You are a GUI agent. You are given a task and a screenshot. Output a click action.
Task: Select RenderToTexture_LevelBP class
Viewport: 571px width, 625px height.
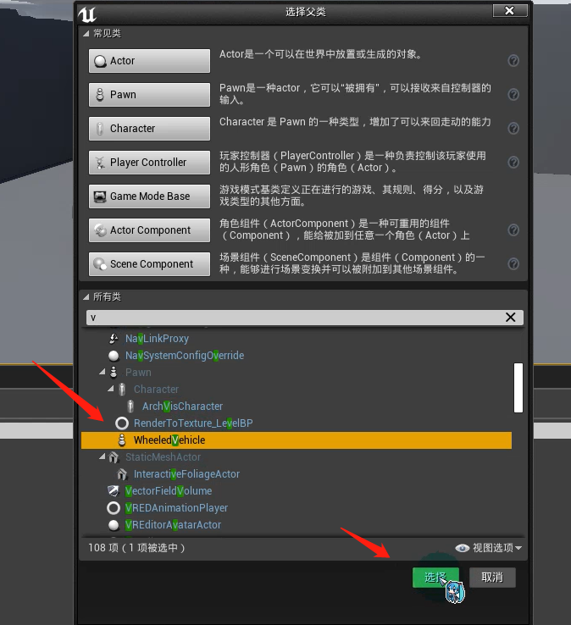[193, 423]
